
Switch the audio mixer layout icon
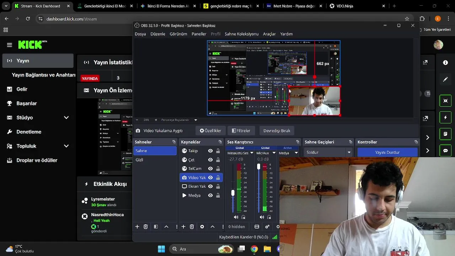point(257,226)
